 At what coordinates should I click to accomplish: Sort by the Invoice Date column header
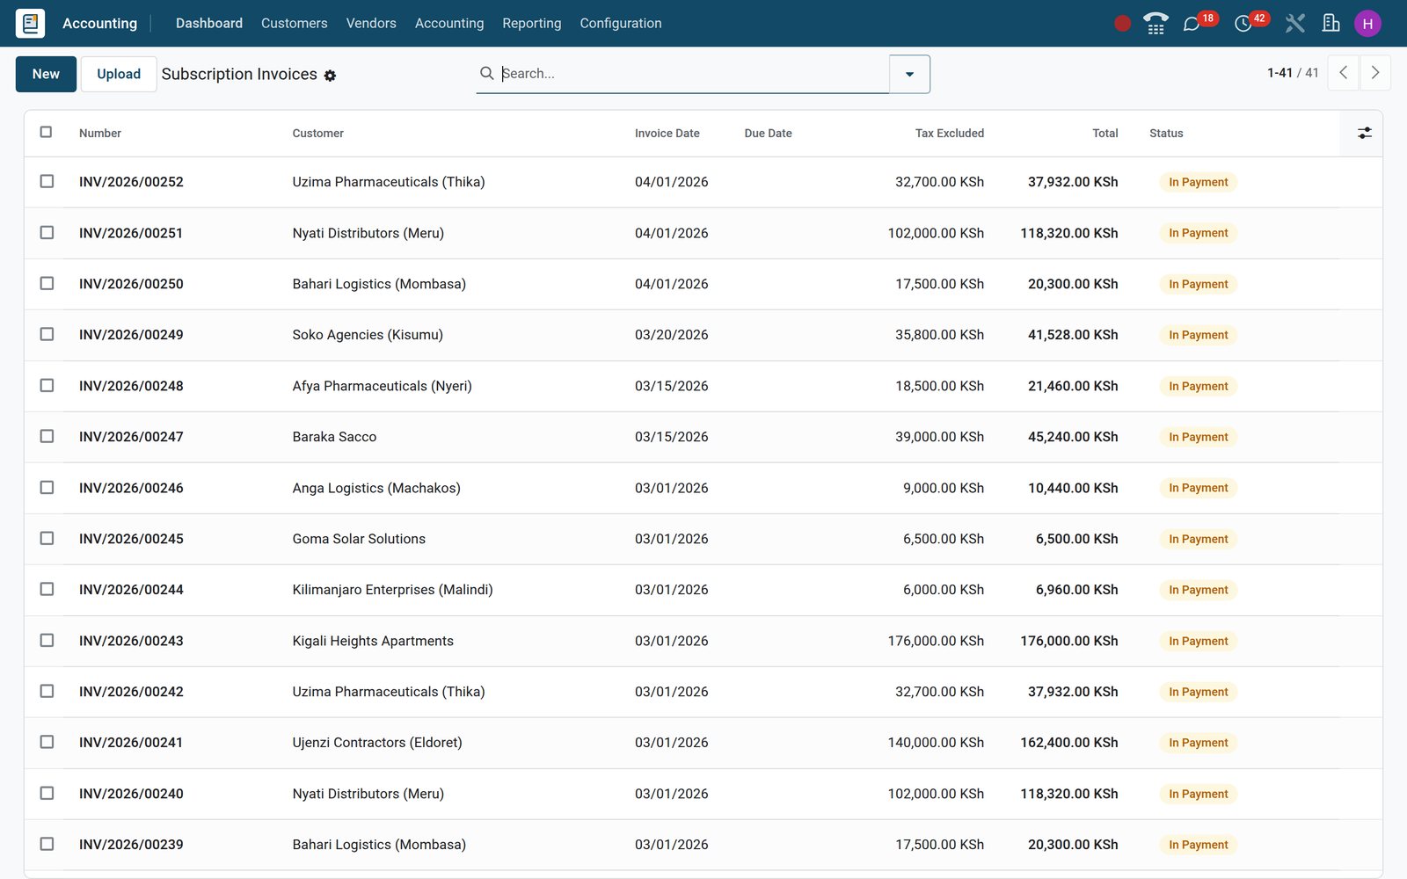667,134
